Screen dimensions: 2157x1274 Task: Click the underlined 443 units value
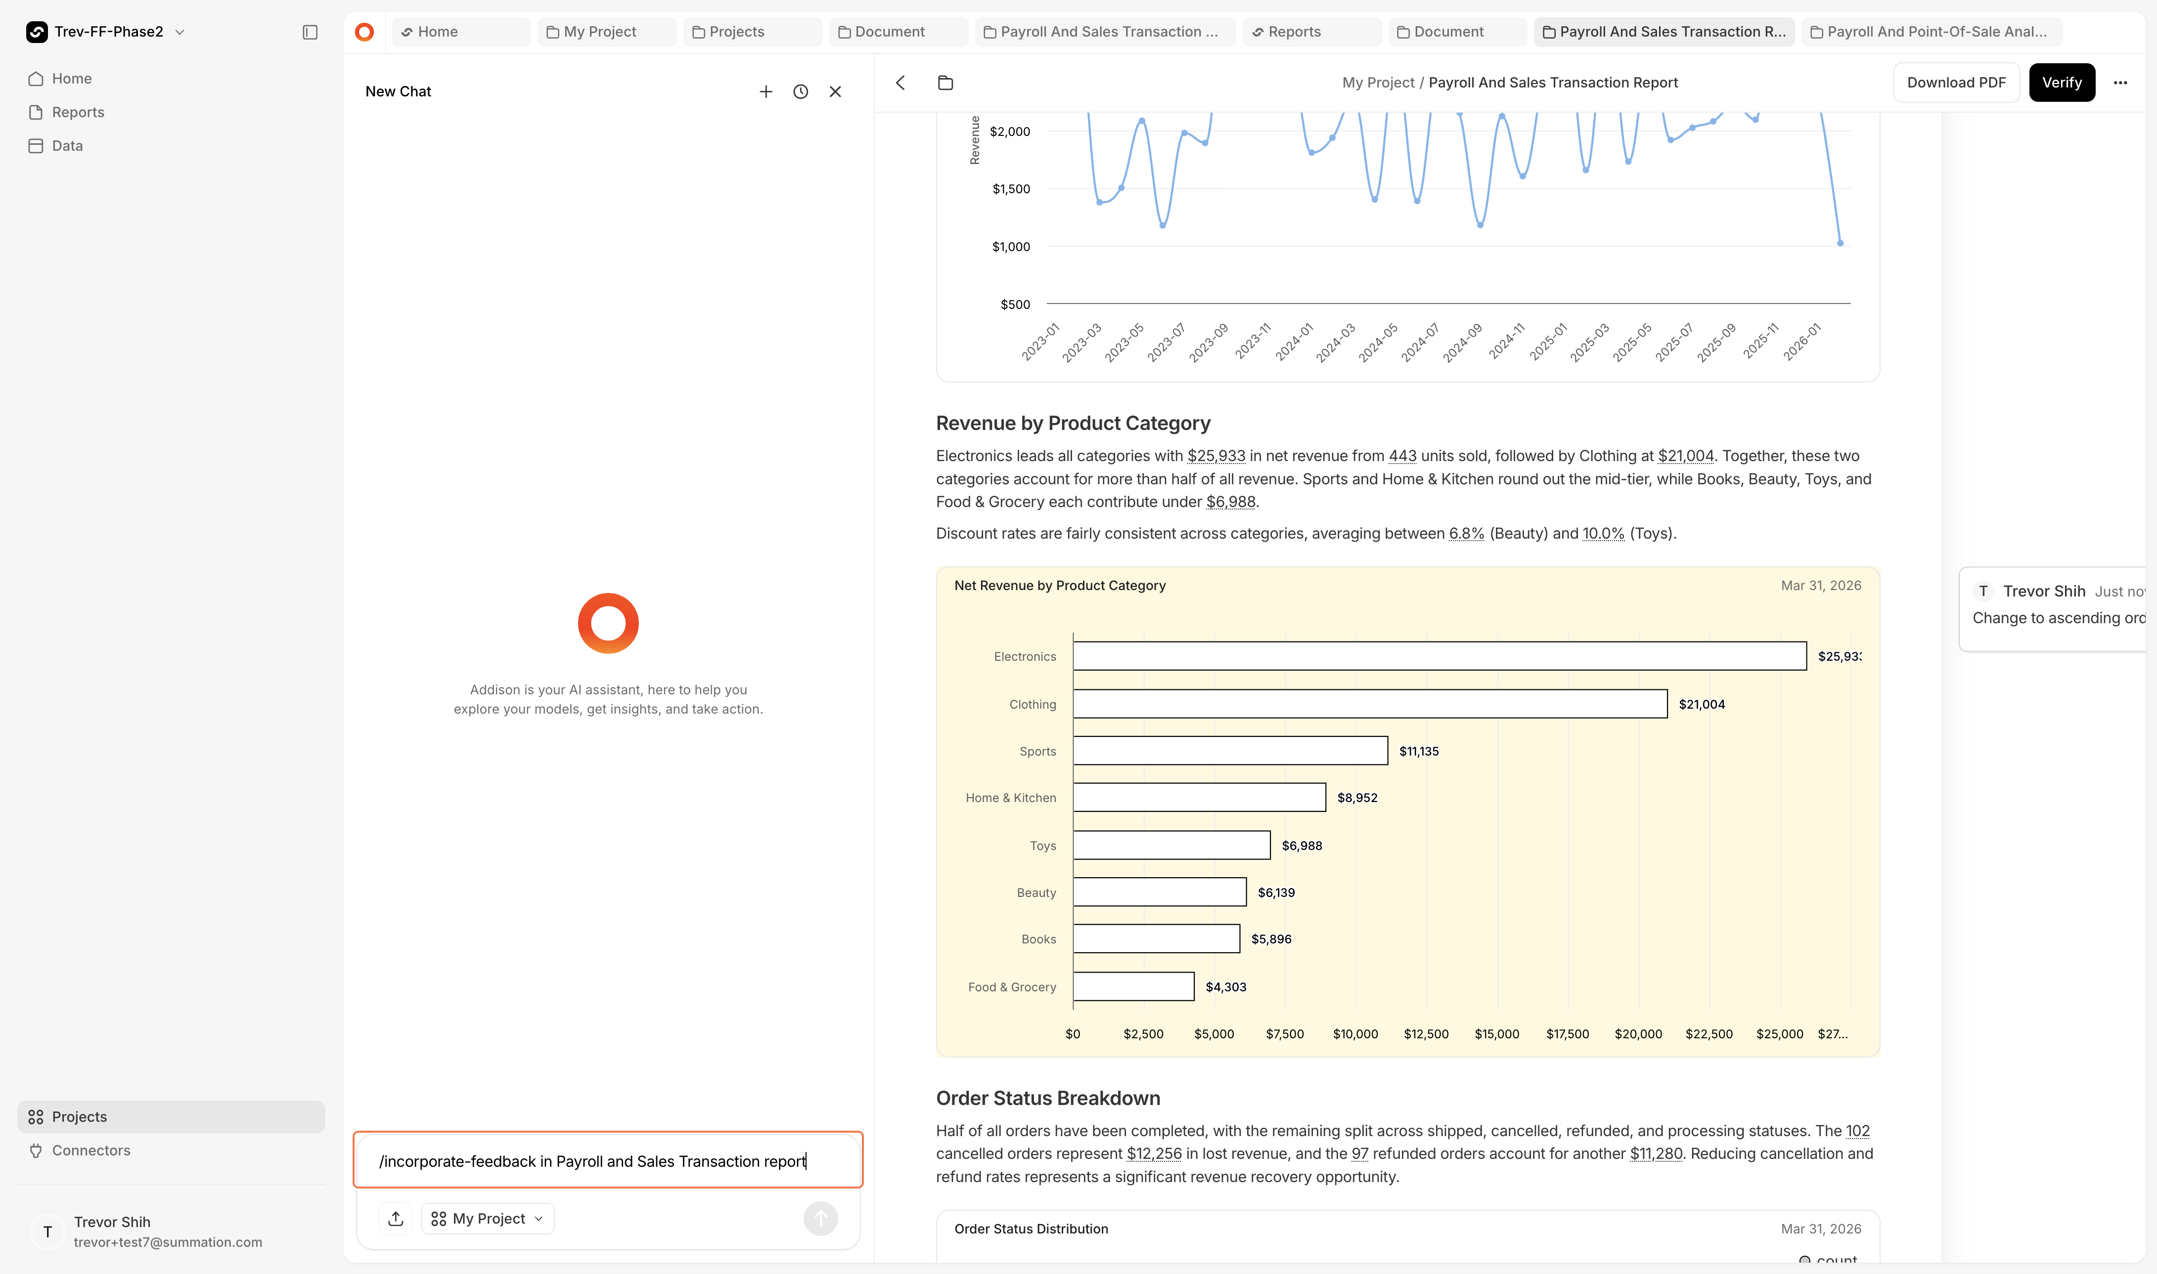click(1402, 456)
